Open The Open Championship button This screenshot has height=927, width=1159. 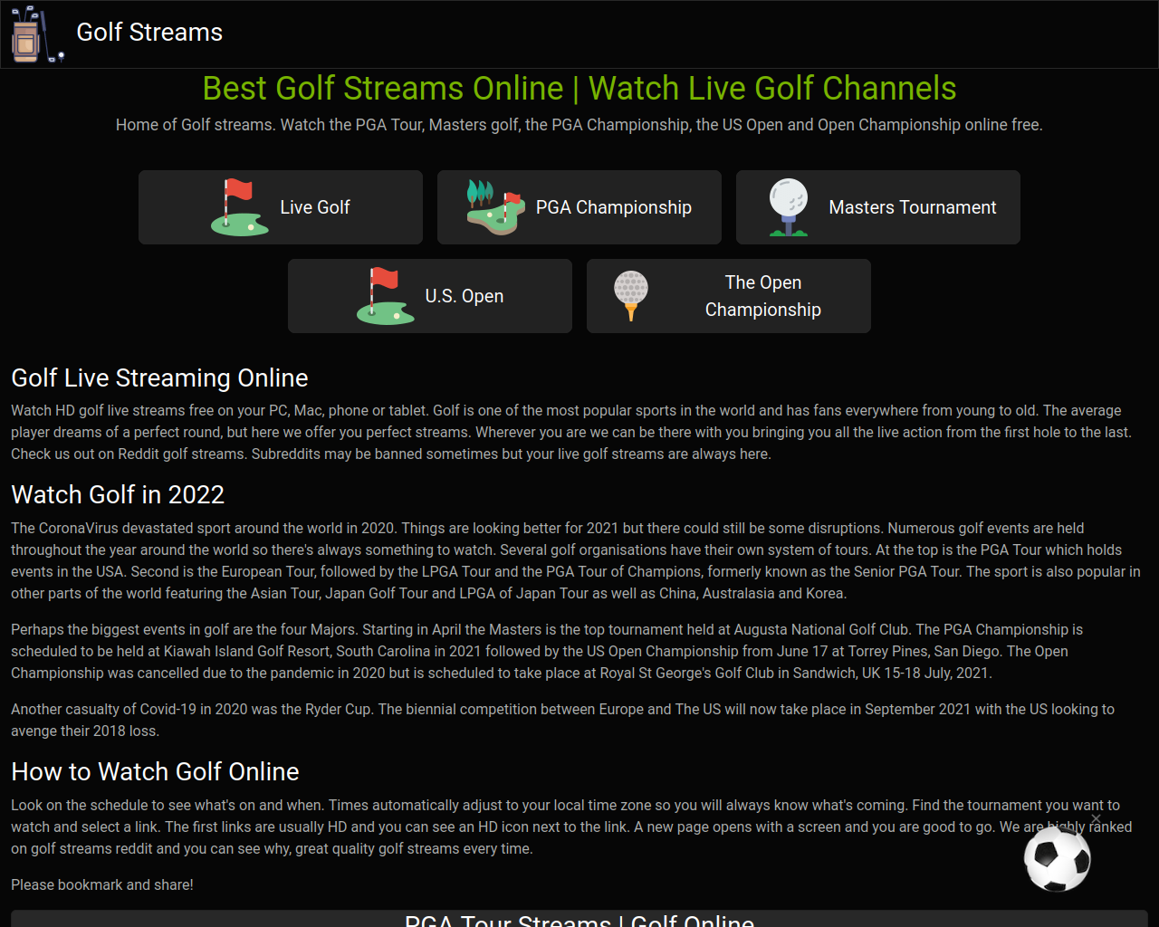pyautogui.click(x=729, y=296)
